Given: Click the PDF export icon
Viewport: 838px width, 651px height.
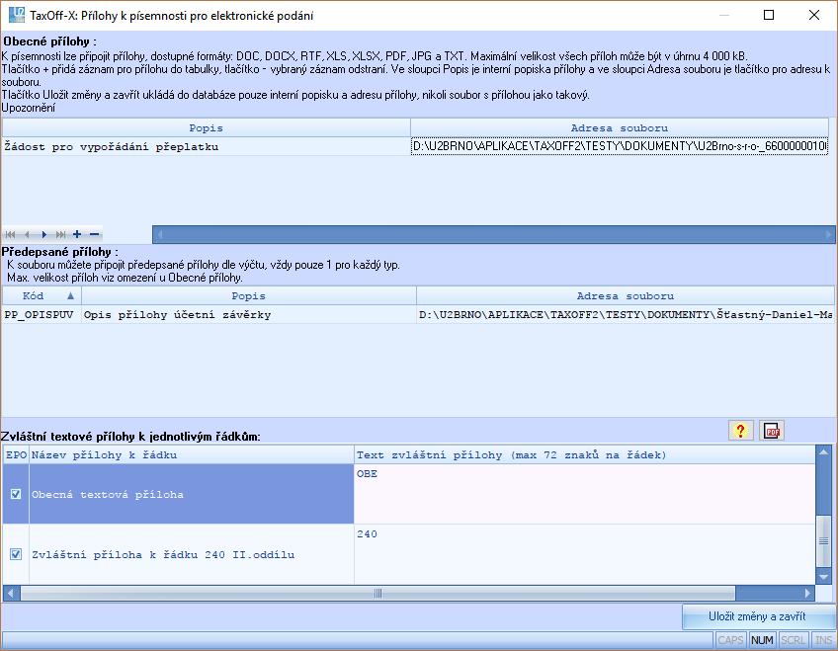Looking at the screenshot, I should [772, 431].
